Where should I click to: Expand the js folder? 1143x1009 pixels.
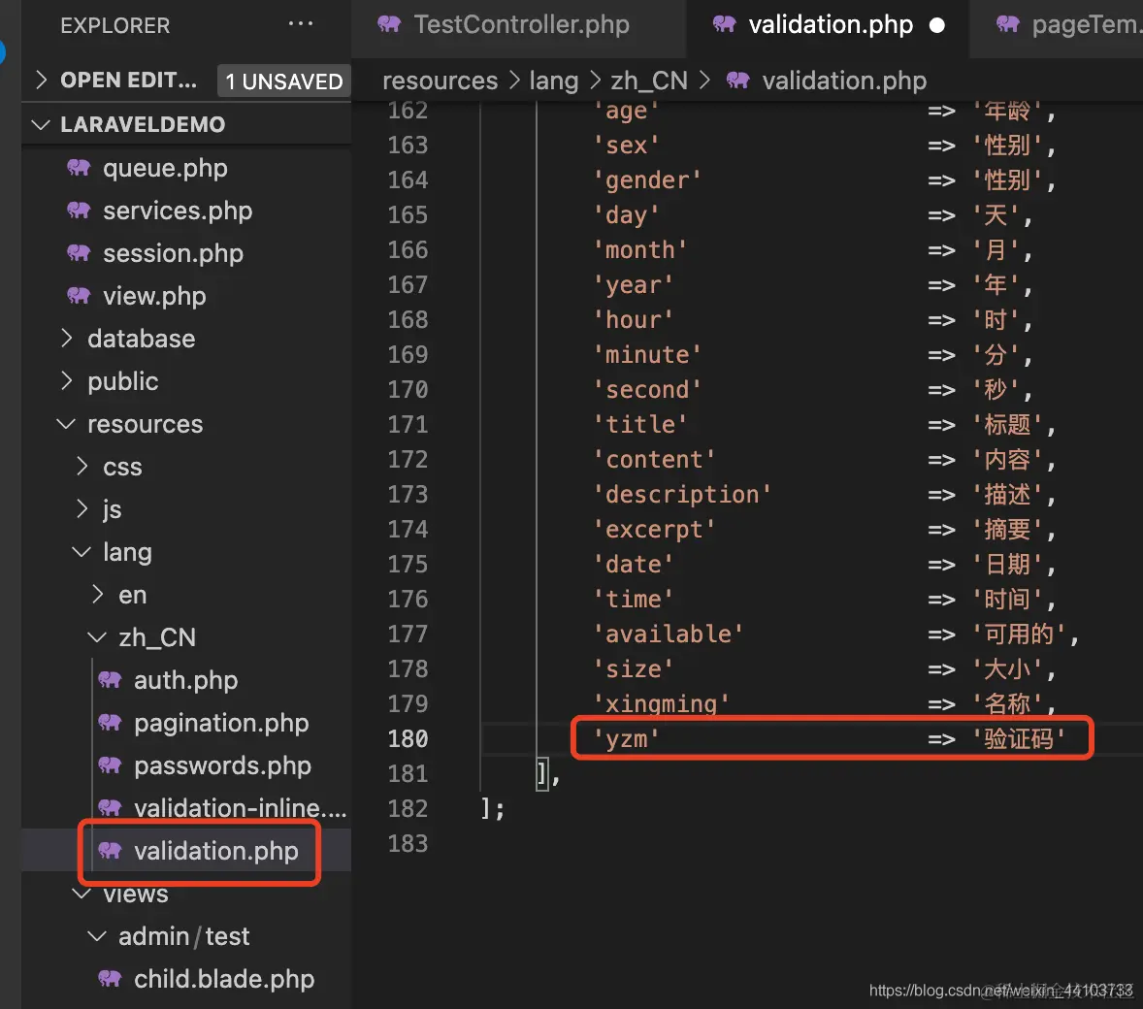point(82,509)
